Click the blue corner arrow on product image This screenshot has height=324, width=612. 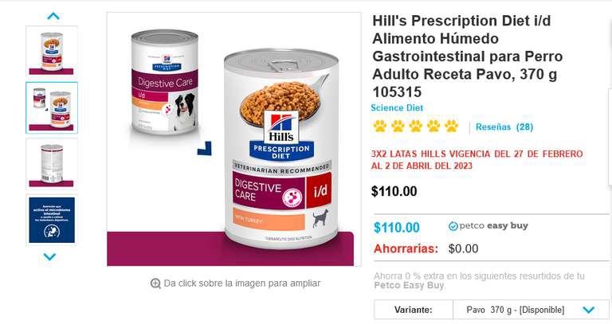coord(205,149)
